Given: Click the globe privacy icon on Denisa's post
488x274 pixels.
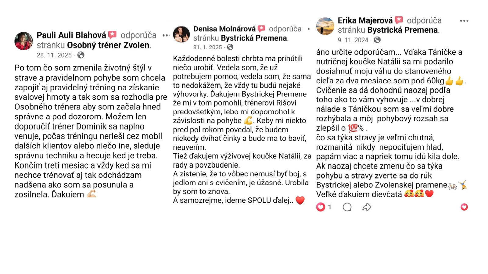Looking at the screenshot, I should pyautogui.click(x=230, y=47).
